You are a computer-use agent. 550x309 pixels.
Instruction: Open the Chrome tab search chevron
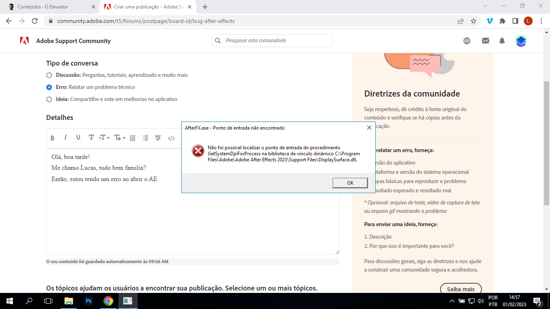point(485,6)
